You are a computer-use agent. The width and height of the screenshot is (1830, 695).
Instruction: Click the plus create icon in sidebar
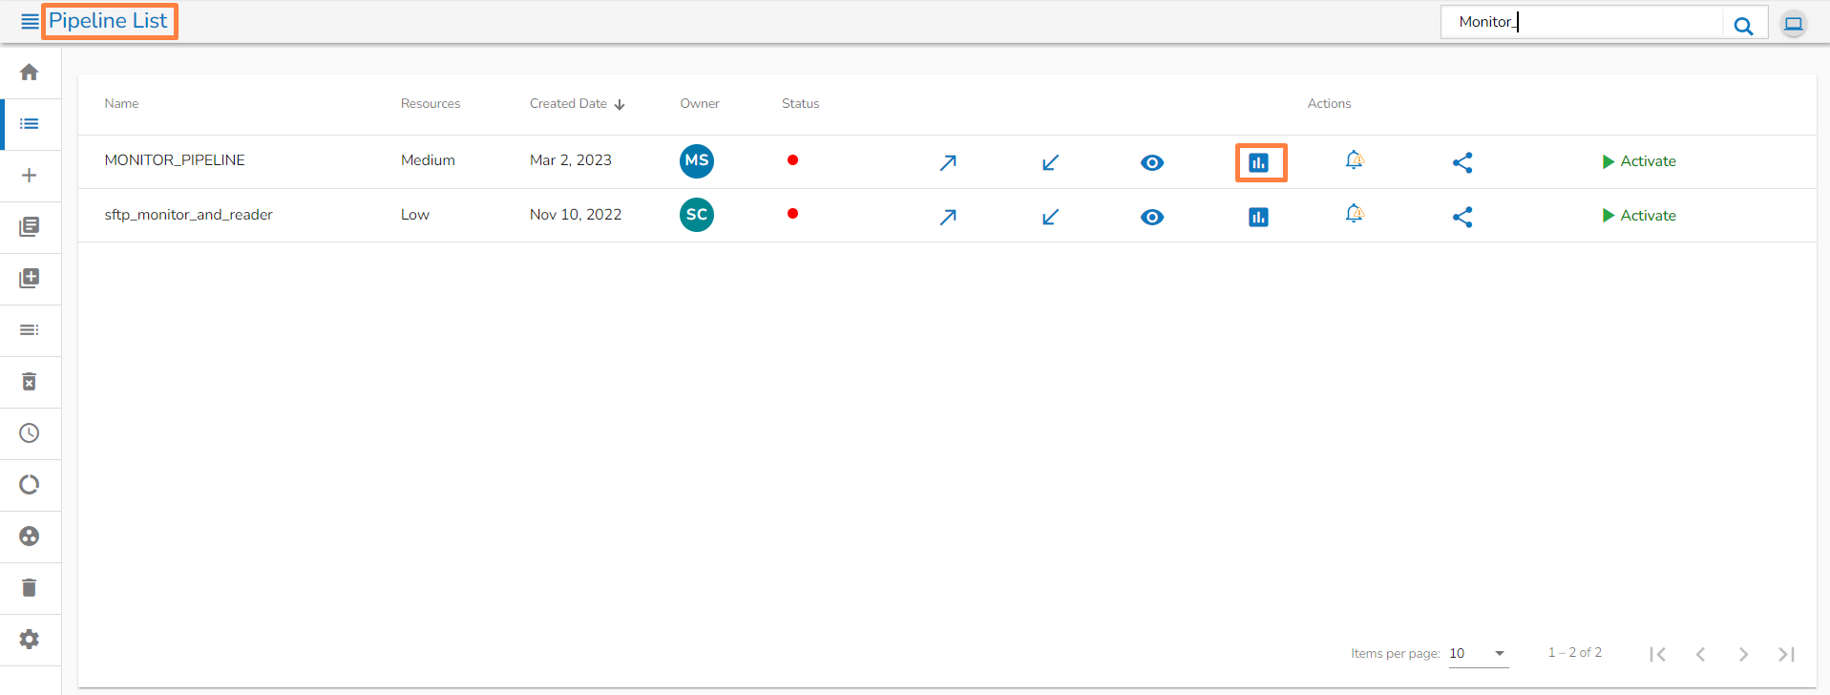[30, 176]
